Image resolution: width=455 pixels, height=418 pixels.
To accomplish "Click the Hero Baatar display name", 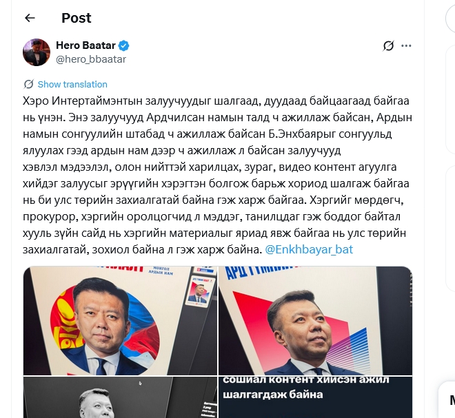I will tap(85, 45).
